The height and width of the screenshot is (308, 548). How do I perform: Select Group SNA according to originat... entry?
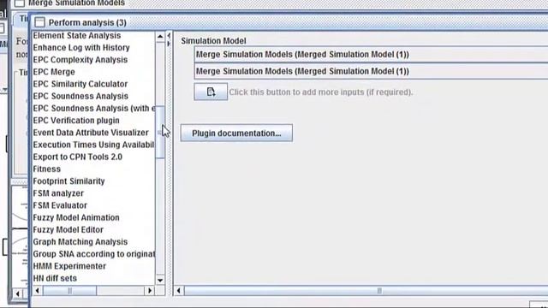tap(93, 254)
